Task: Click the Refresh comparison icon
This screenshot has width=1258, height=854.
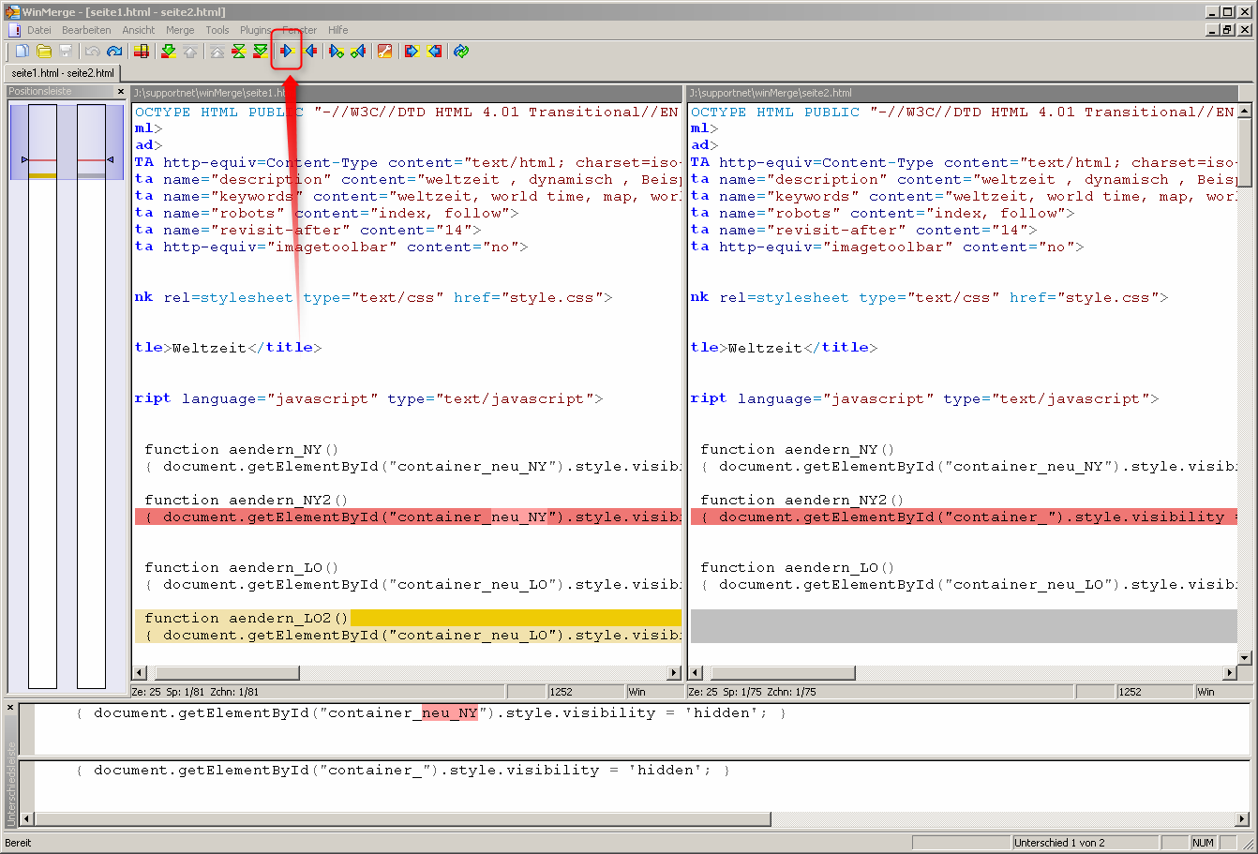Action: (x=459, y=51)
